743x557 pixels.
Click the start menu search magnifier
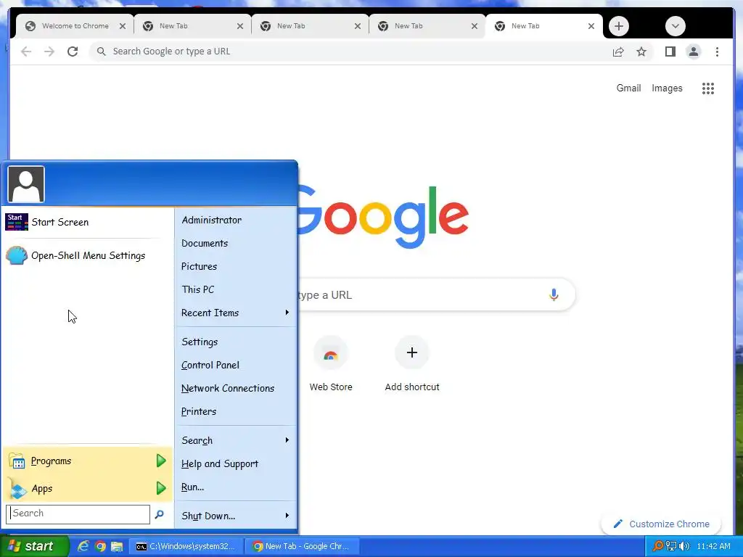click(x=160, y=514)
